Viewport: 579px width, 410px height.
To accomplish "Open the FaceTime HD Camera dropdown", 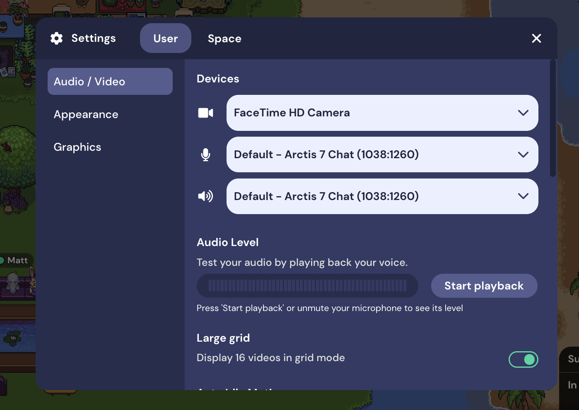I will click(382, 113).
